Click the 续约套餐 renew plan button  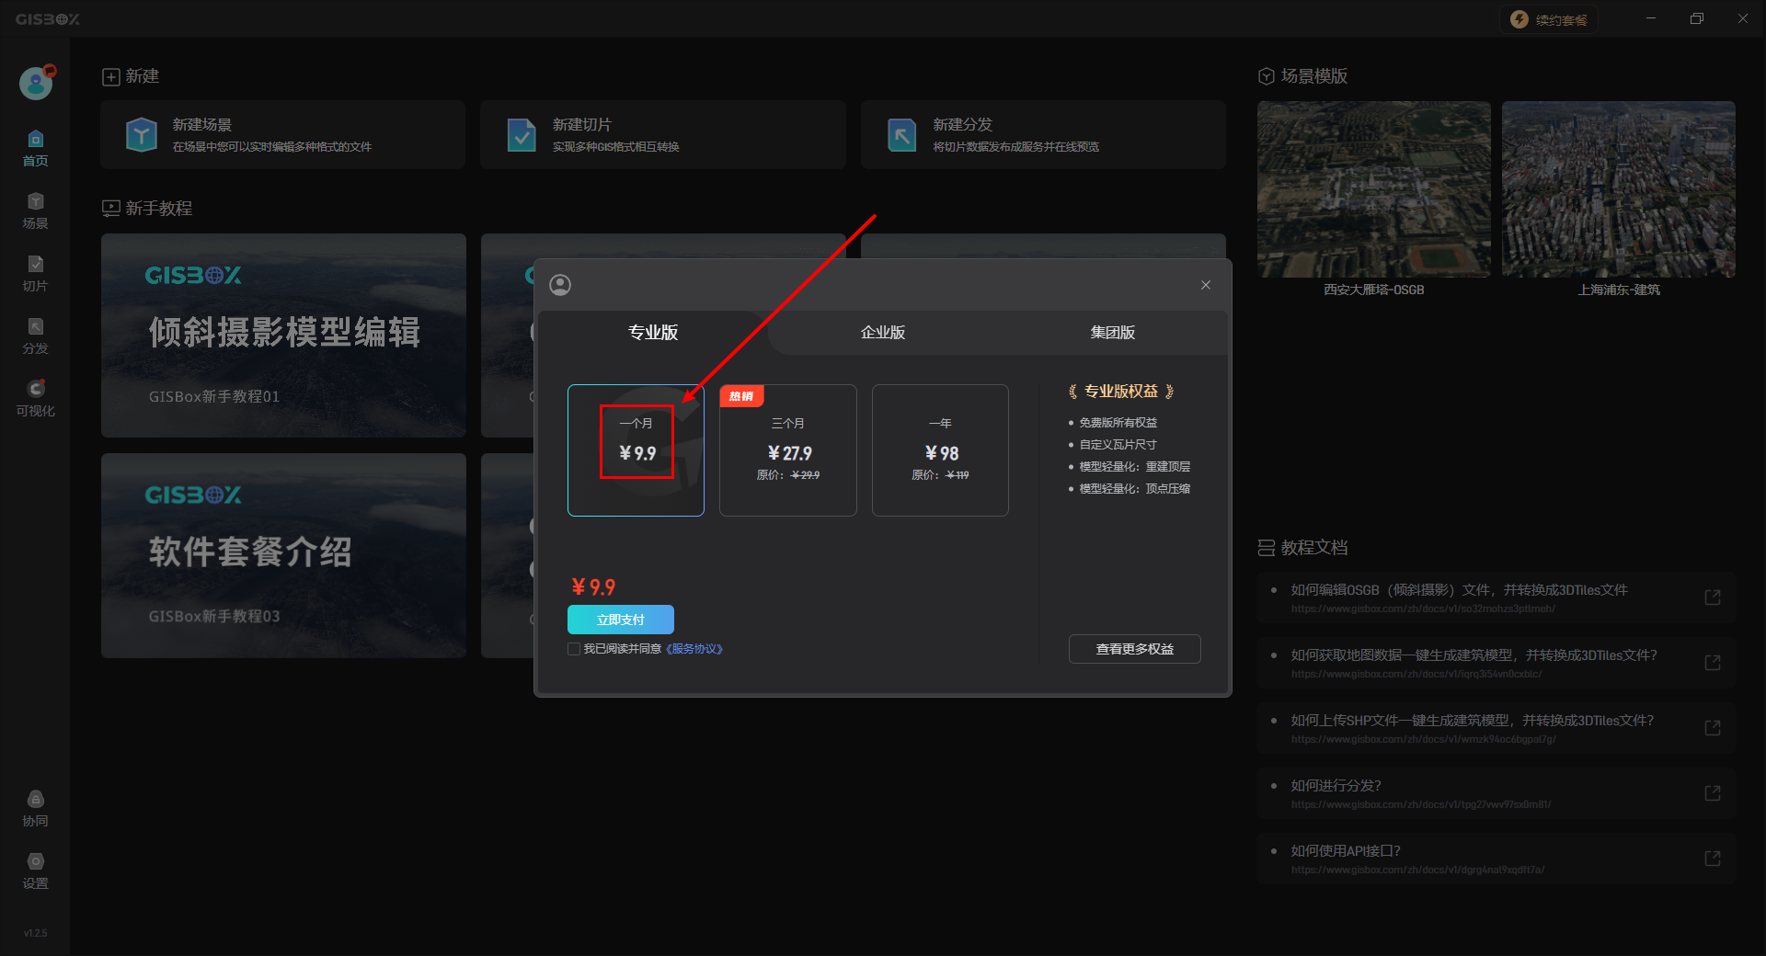[x=1549, y=19]
